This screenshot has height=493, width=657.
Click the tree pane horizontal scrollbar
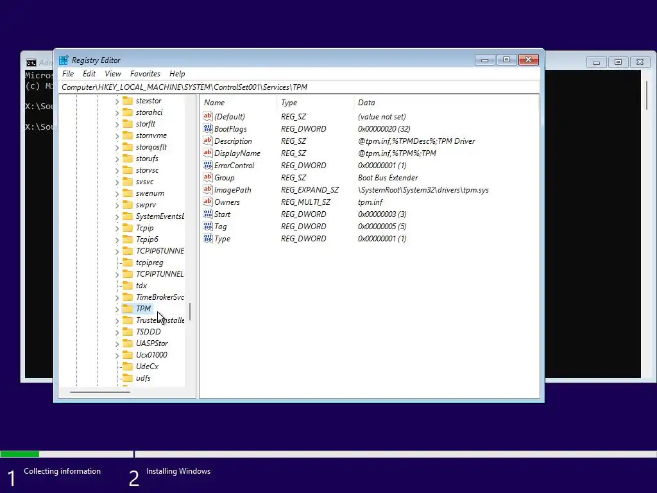point(100,392)
